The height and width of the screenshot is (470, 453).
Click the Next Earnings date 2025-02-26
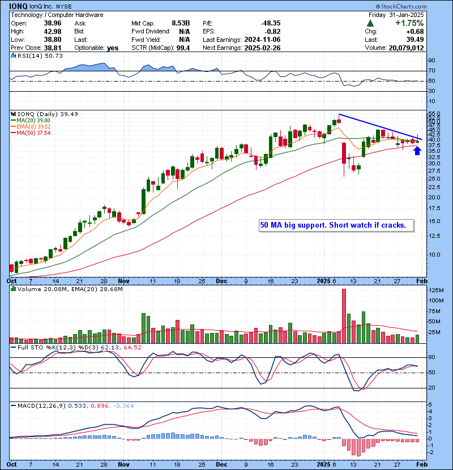pyautogui.click(x=262, y=48)
